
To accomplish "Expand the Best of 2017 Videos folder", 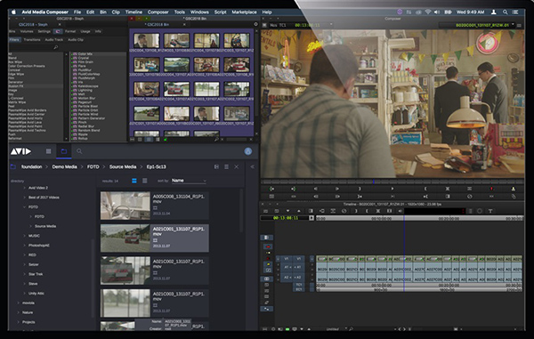I will coord(25,198).
